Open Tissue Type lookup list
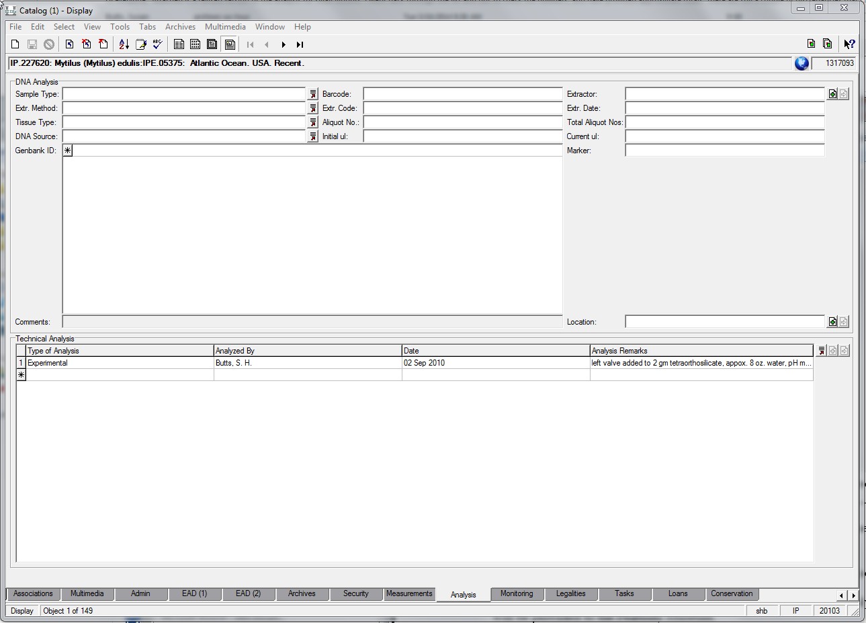This screenshot has width=866, height=623. click(x=313, y=122)
